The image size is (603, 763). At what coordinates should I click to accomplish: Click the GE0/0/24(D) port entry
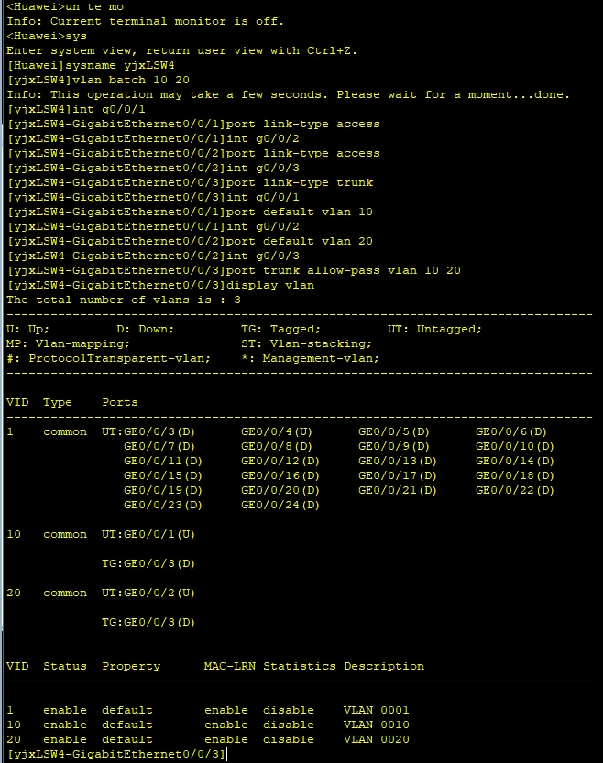(280, 505)
